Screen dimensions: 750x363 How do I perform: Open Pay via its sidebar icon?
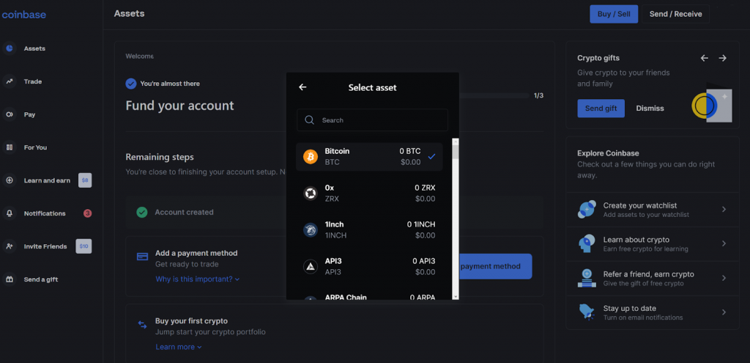[9, 114]
